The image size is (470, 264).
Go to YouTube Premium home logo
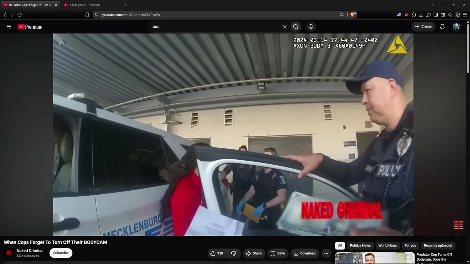[30, 27]
